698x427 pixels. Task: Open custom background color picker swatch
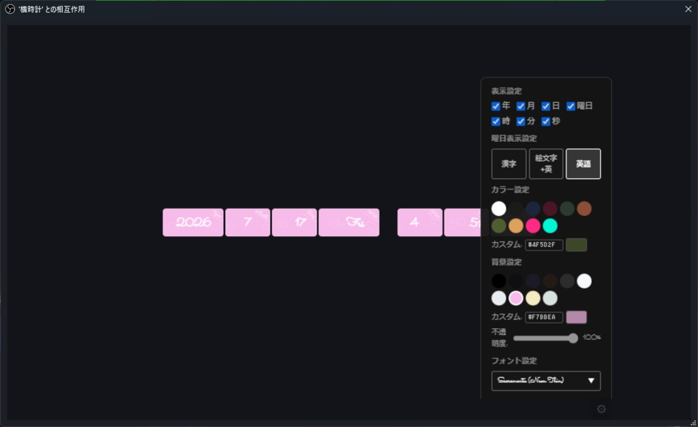pyautogui.click(x=576, y=317)
